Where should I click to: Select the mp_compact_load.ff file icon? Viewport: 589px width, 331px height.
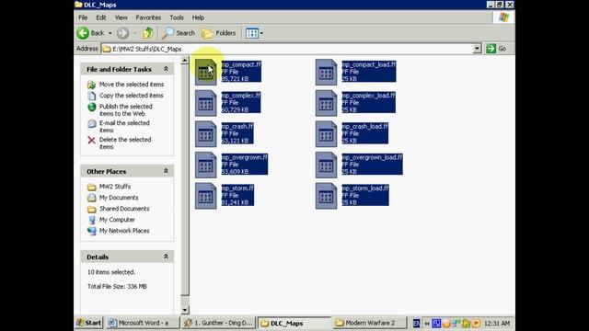(x=326, y=72)
